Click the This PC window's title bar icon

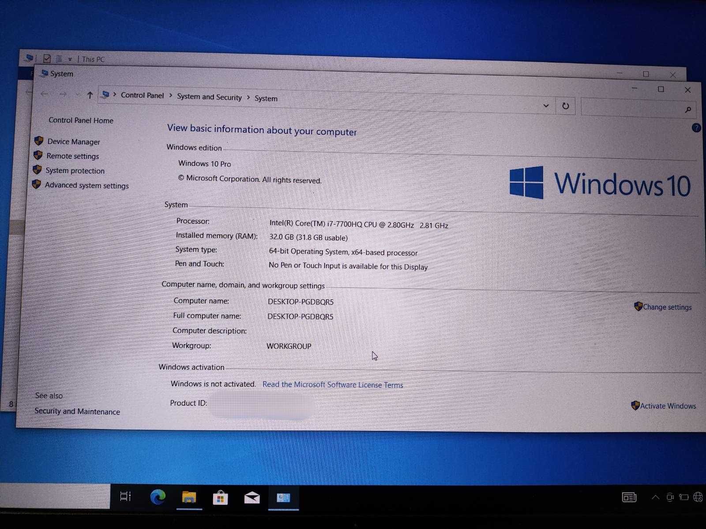pyautogui.click(x=29, y=58)
